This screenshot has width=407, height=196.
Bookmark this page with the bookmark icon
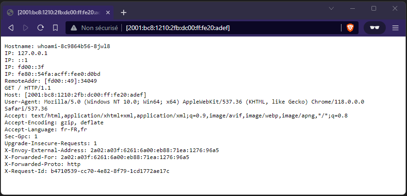55,28
